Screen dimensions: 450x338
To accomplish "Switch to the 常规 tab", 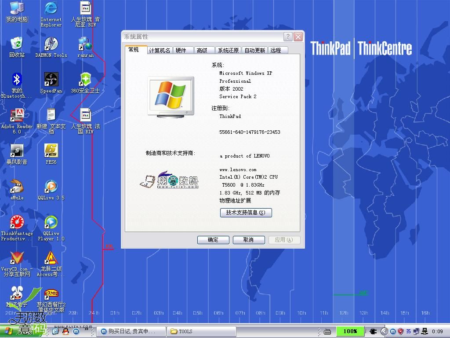I will pos(136,49).
